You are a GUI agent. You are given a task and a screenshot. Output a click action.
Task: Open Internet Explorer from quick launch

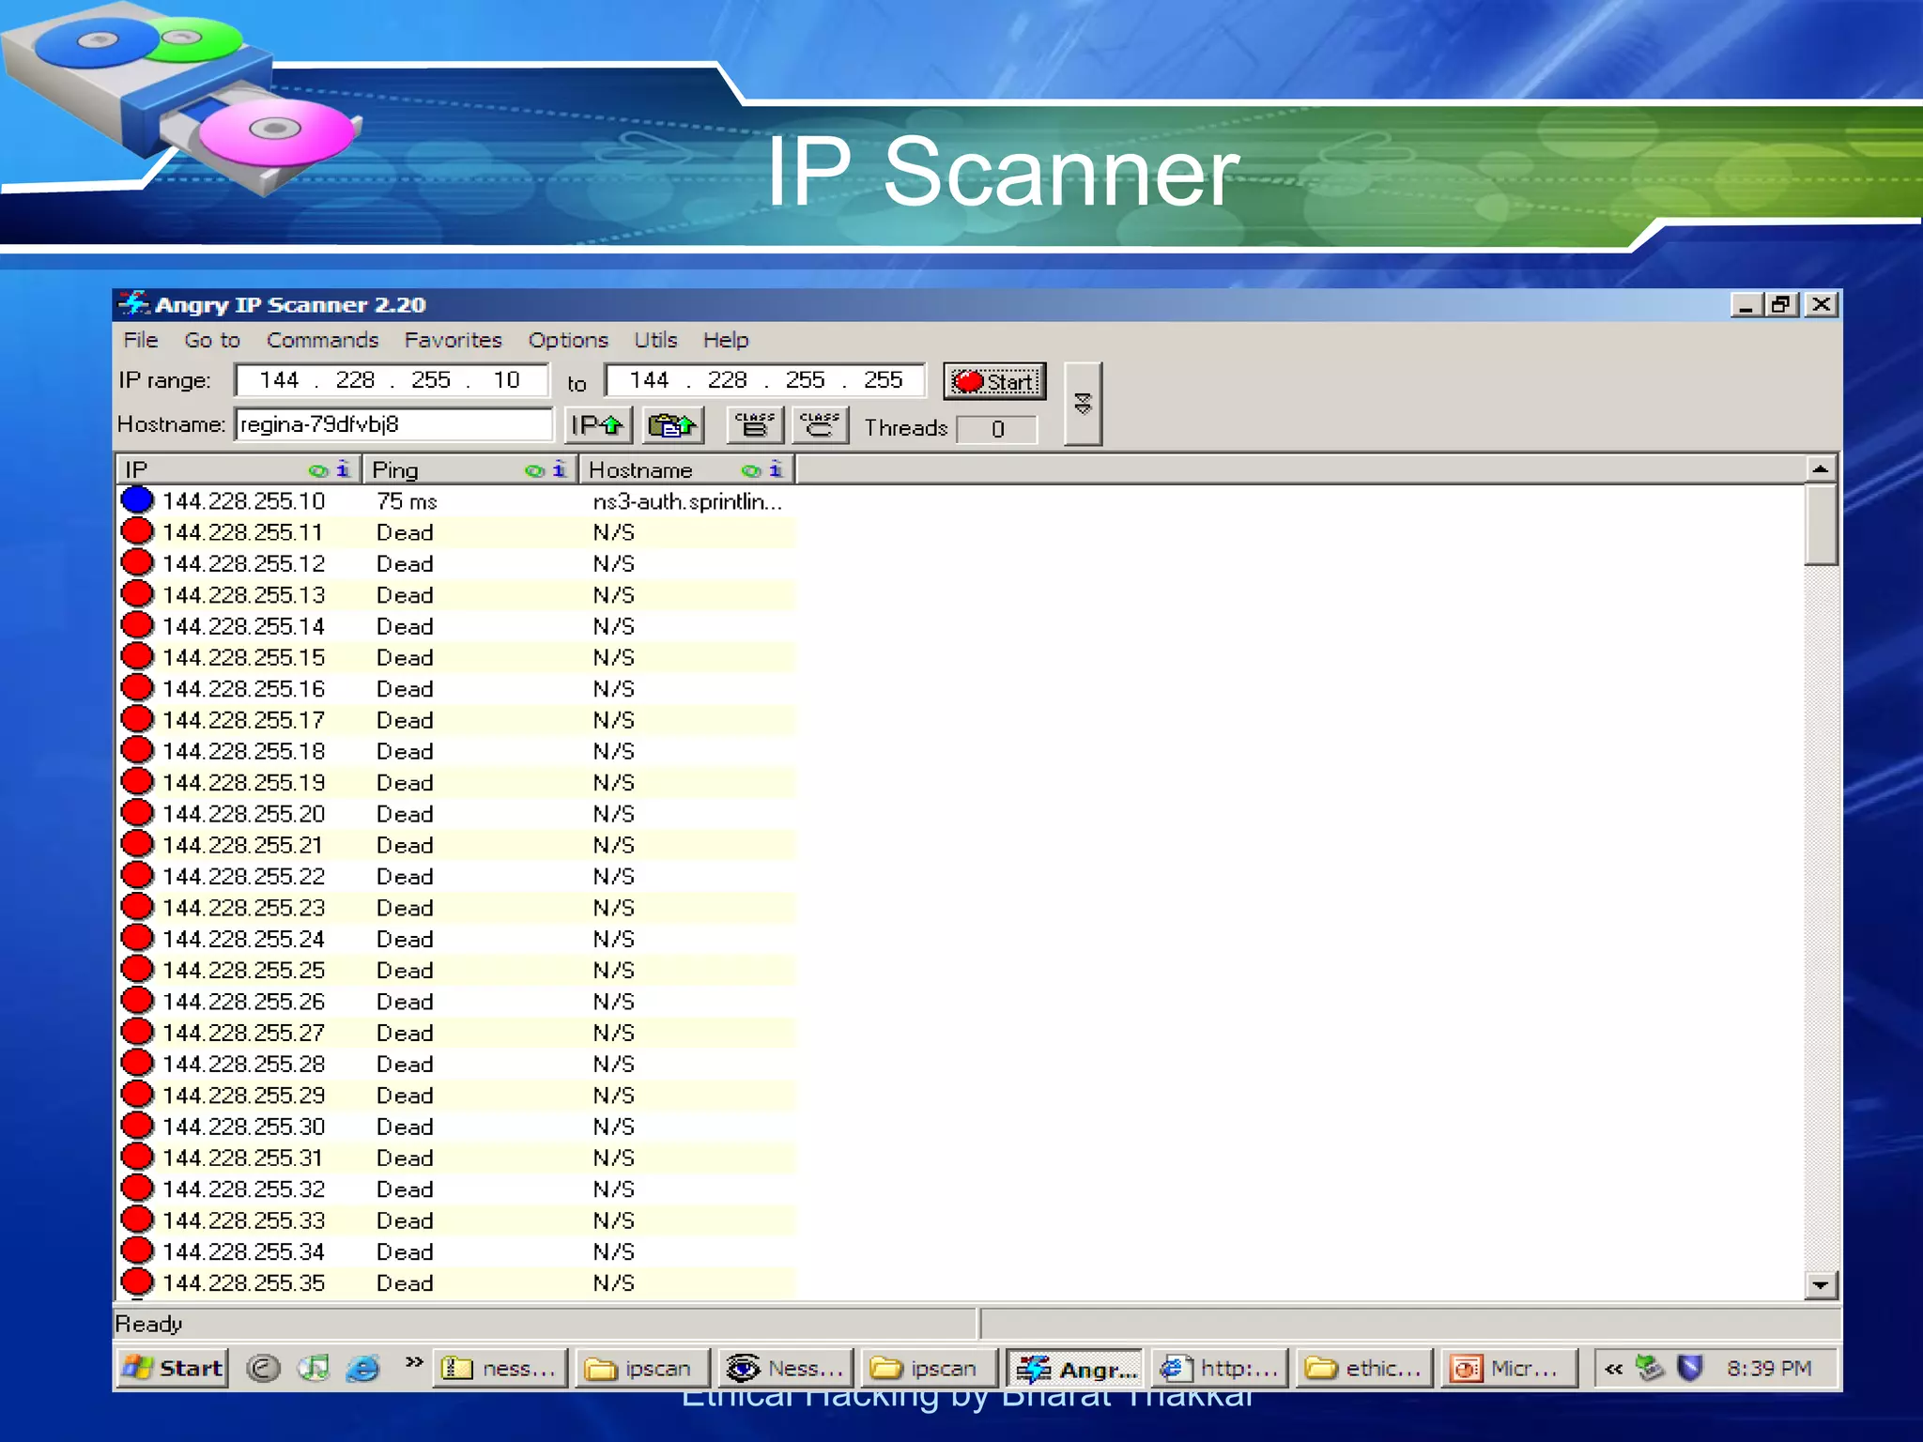(362, 1369)
